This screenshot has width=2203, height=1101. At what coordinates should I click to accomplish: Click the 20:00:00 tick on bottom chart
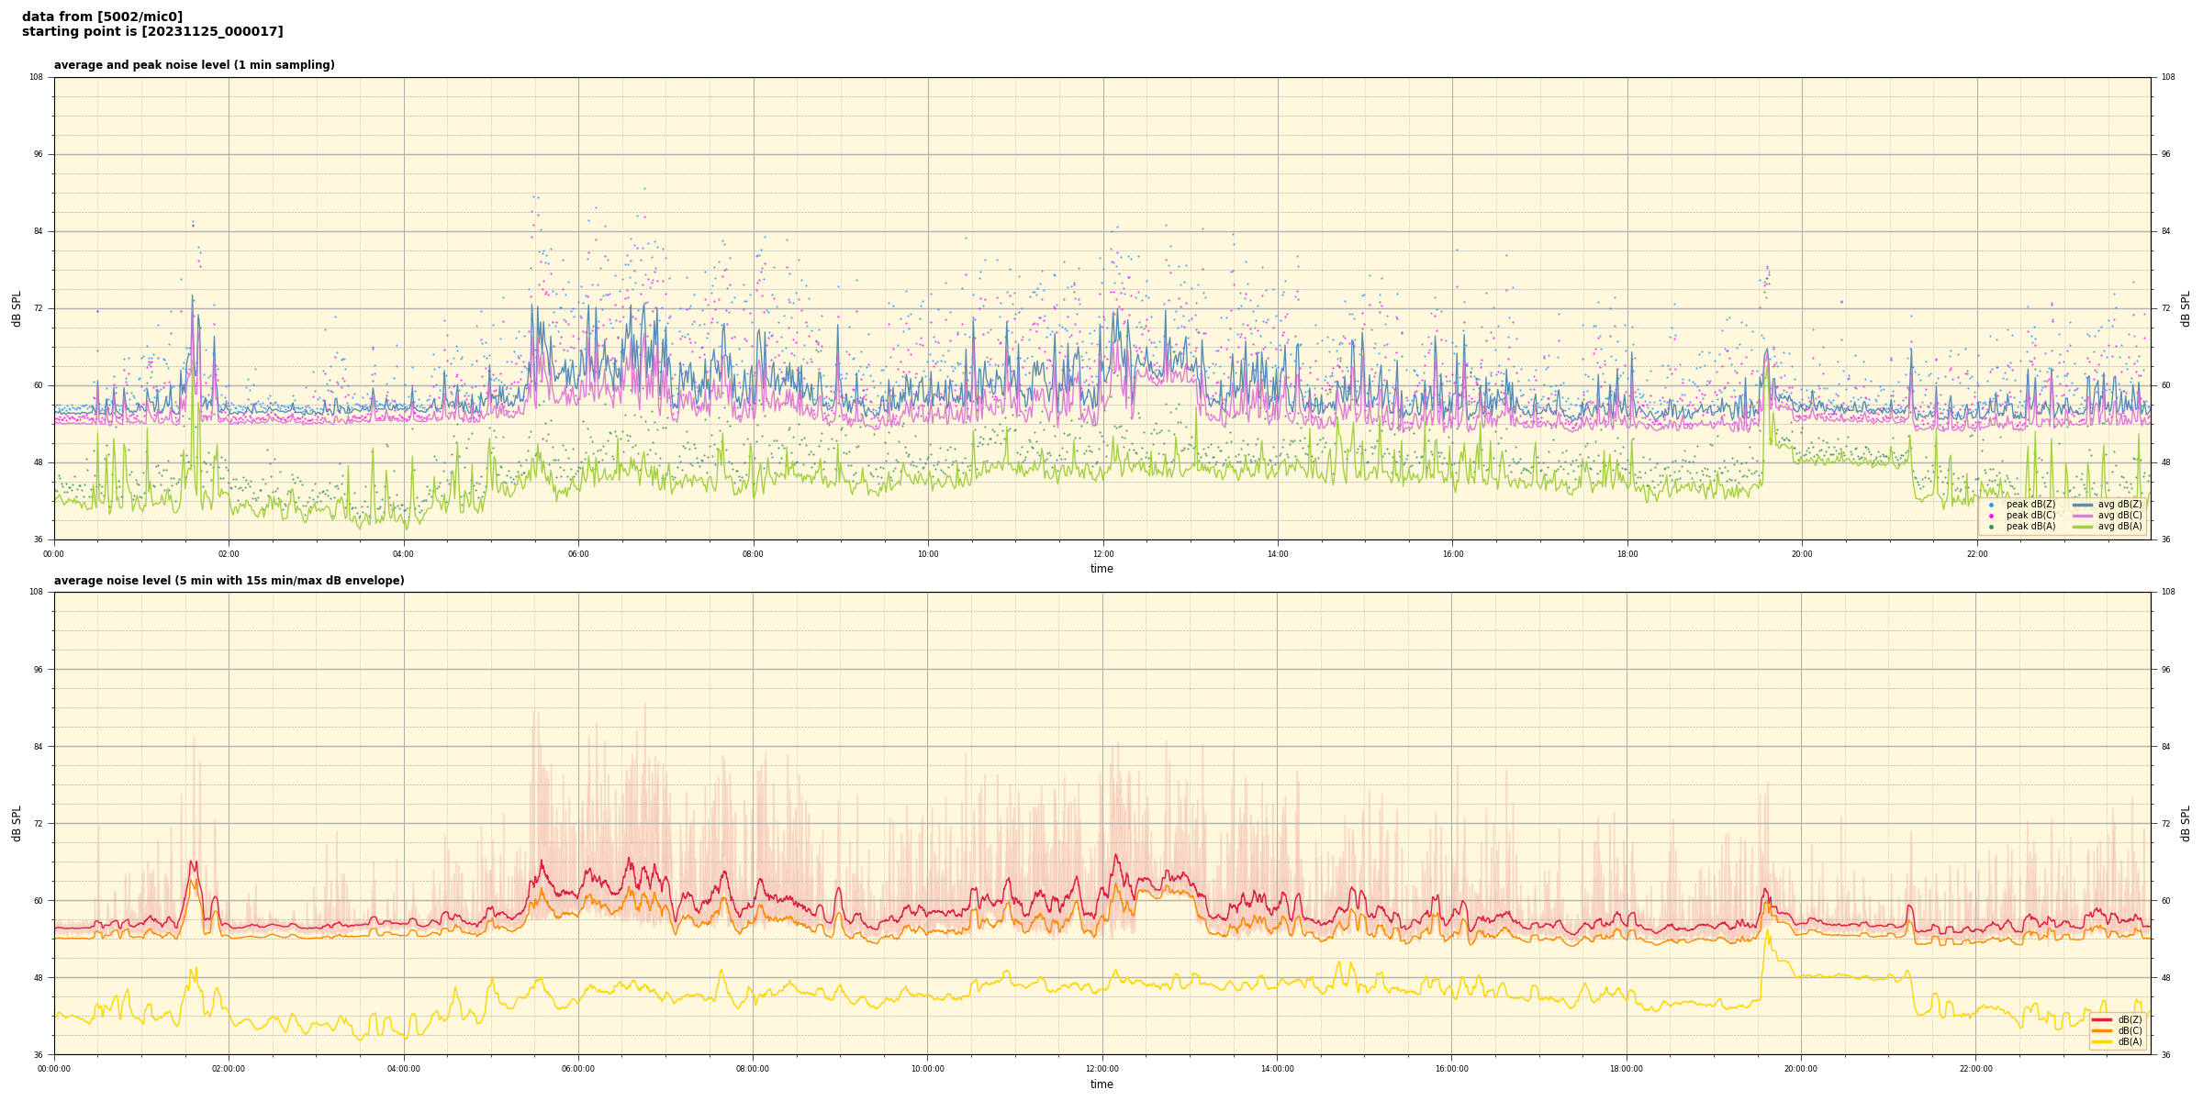click(1801, 1069)
